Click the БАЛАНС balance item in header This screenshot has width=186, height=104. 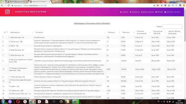point(172,12)
